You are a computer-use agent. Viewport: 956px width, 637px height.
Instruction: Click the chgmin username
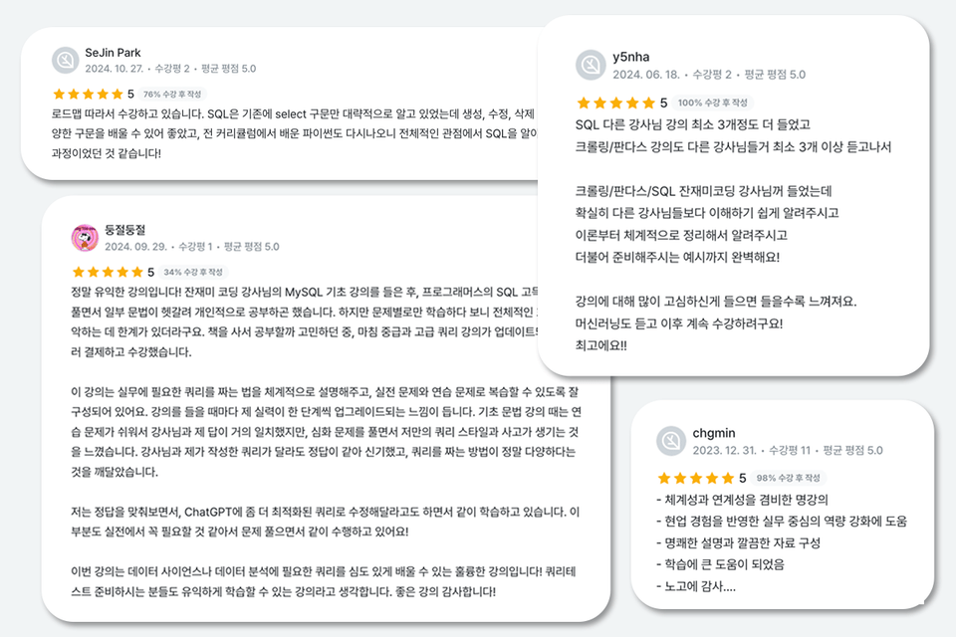tap(715, 433)
